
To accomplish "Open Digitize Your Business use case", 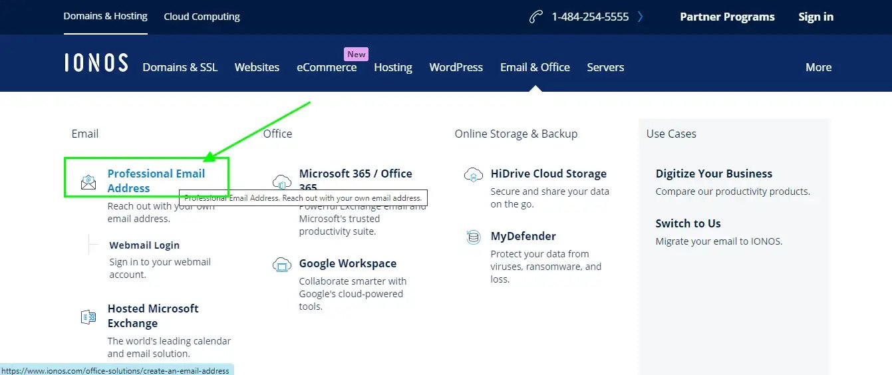I will pyautogui.click(x=714, y=174).
